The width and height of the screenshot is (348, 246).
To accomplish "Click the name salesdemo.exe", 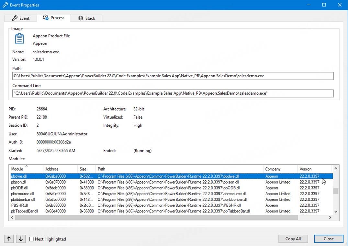I will 46,52.
